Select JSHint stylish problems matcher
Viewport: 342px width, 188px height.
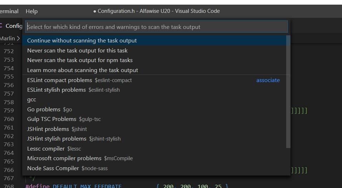click(74, 139)
